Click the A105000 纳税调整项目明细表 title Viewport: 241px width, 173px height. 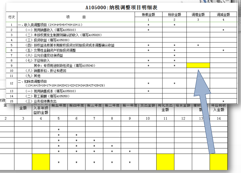click(x=122, y=7)
